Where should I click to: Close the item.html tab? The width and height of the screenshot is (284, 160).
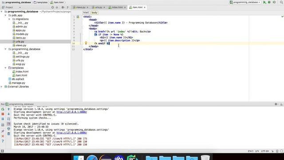(x=145, y=8)
